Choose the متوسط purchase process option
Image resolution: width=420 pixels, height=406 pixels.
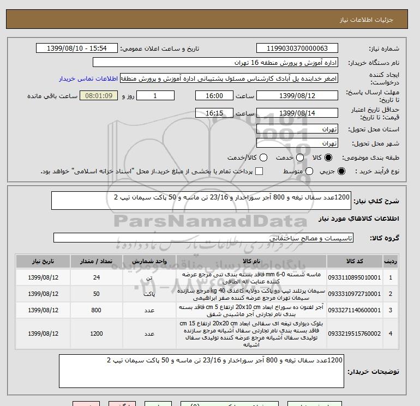(309, 171)
